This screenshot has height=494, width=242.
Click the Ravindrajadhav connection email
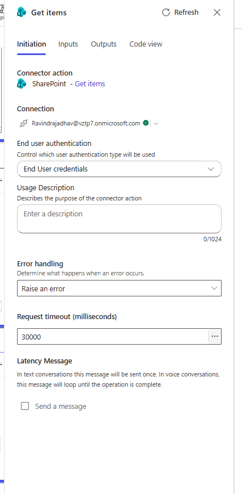tap(86, 123)
